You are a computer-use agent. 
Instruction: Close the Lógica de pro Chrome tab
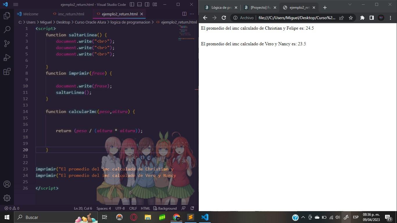pyautogui.click(x=236, y=8)
